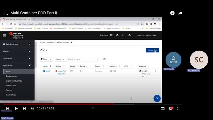The height and width of the screenshot is (120, 213).
Task: Open Deployments in the sidebar
Action: pos(11,76)
